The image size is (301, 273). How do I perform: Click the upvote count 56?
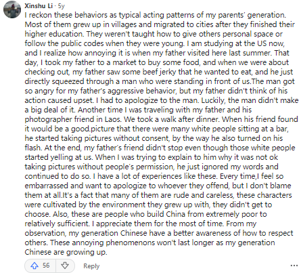46,266
